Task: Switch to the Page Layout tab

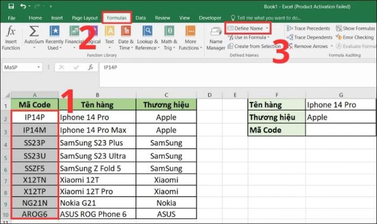Action: coord(85,18)
